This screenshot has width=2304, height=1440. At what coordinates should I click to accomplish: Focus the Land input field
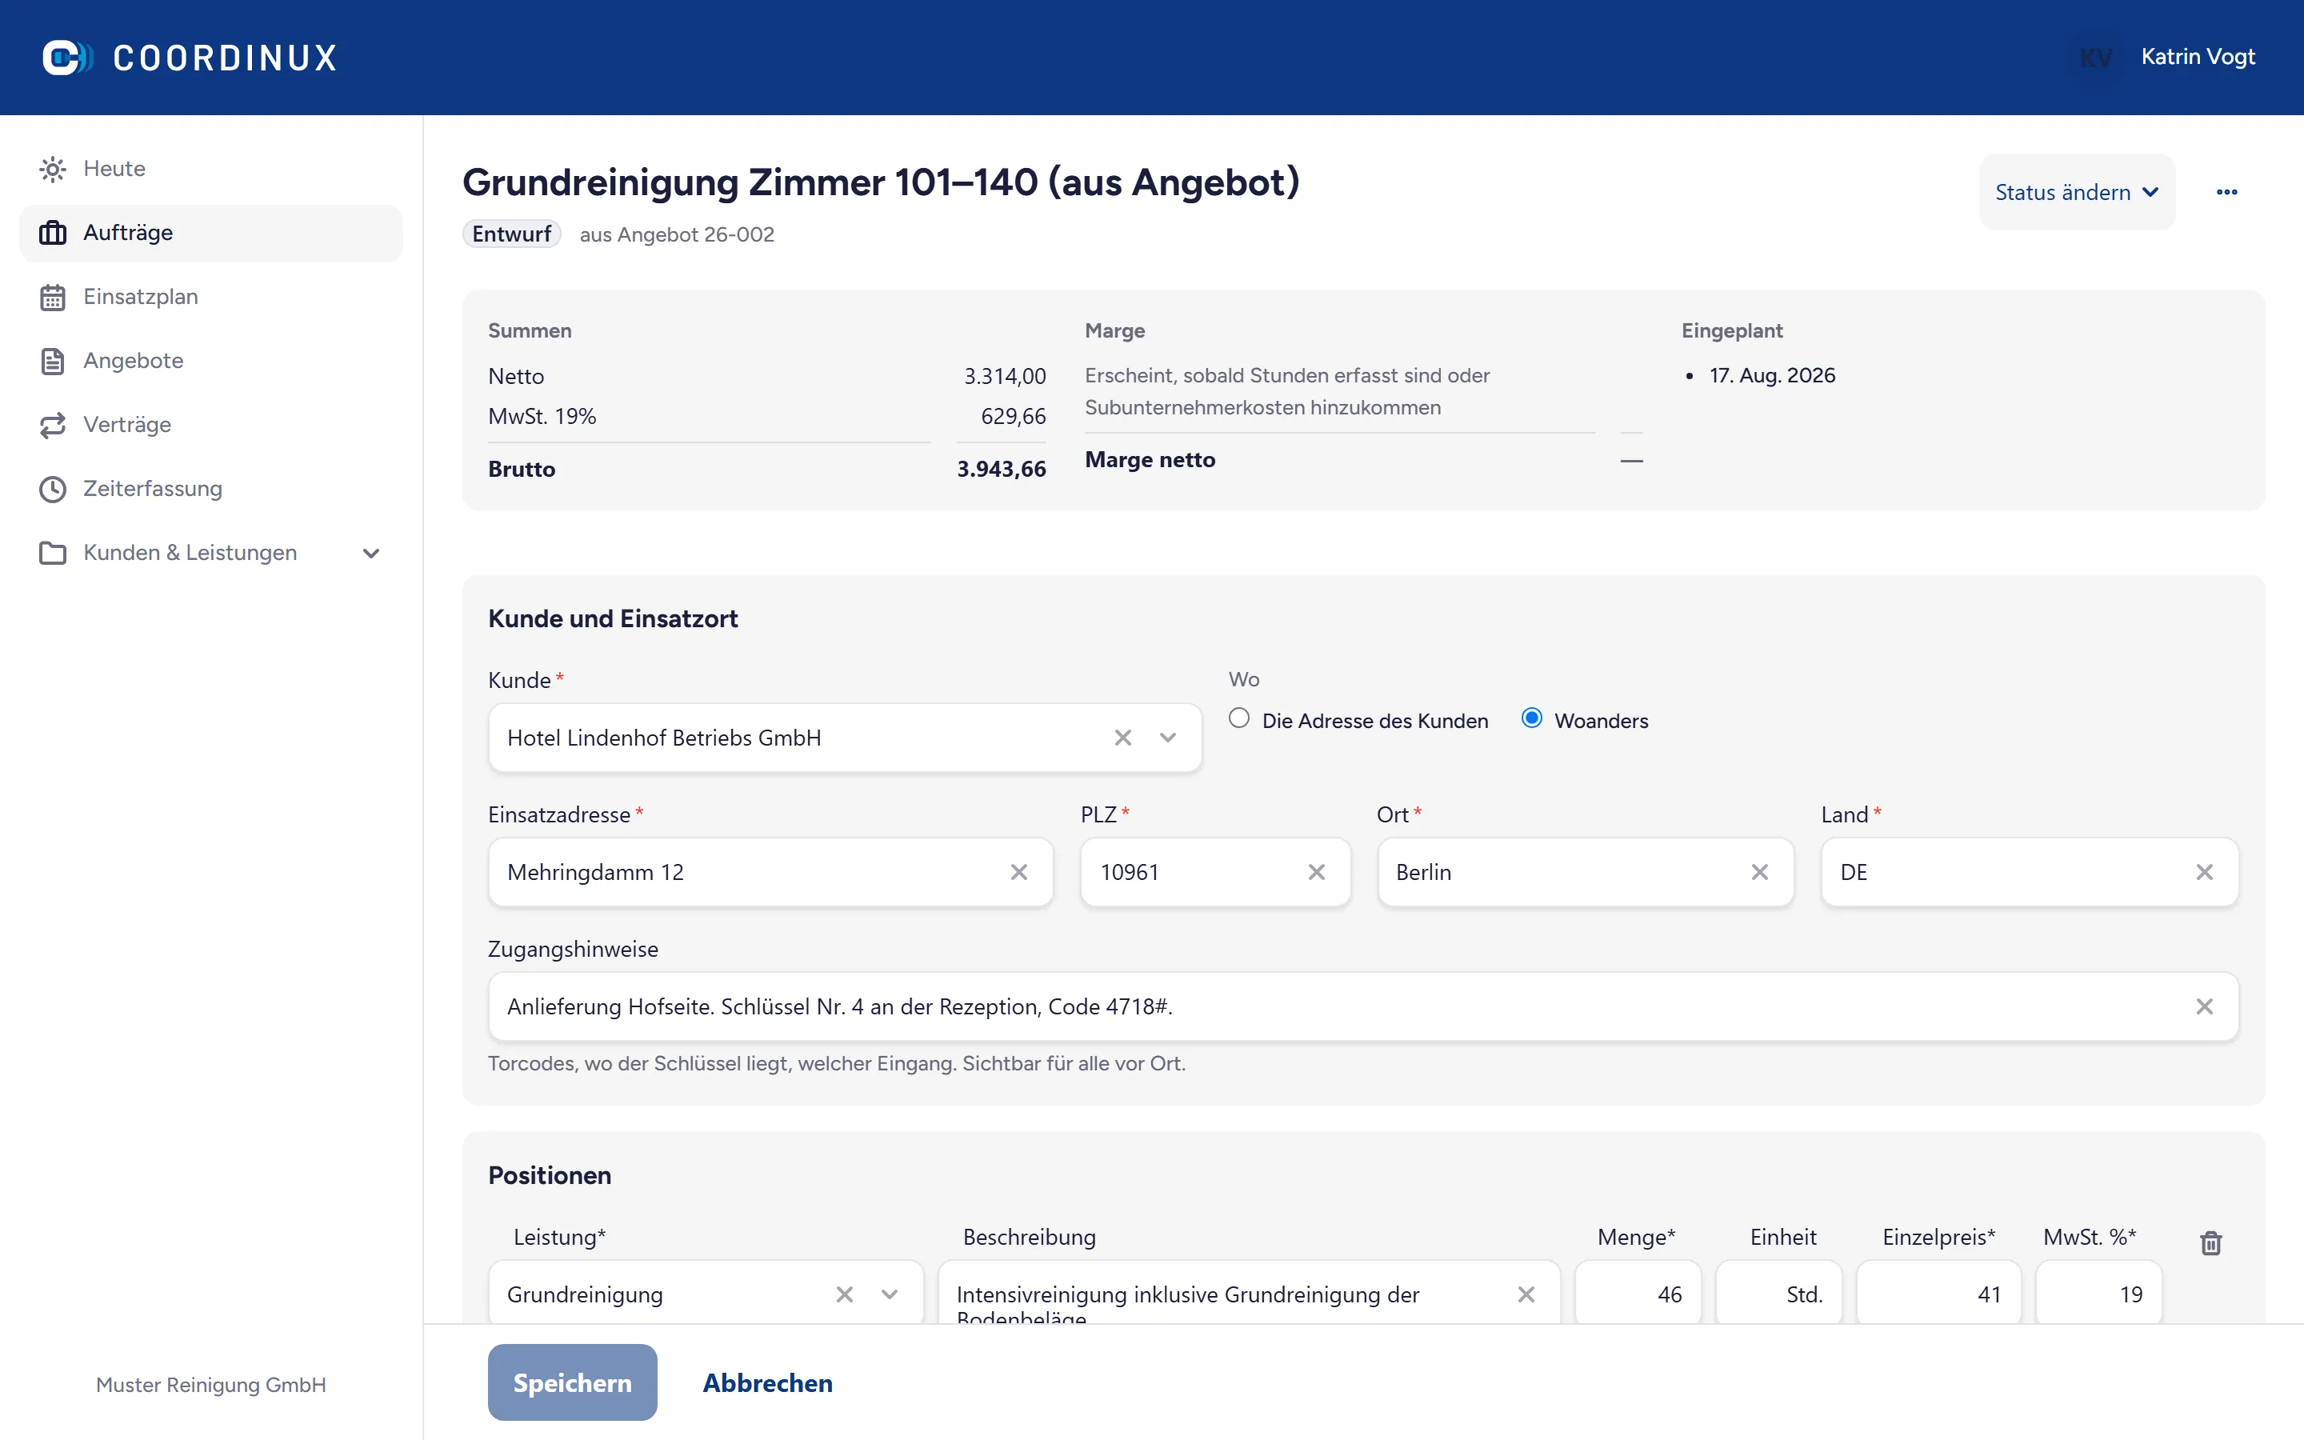click(2030, 872)
